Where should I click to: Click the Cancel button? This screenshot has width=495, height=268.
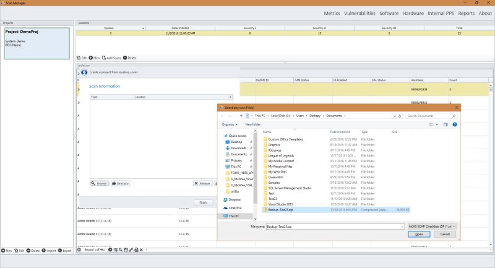coord(445,234)
